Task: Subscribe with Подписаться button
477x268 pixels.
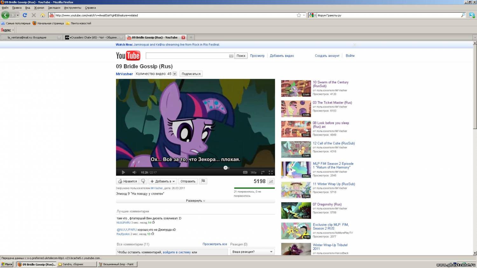Action: (x=191, y=74)
